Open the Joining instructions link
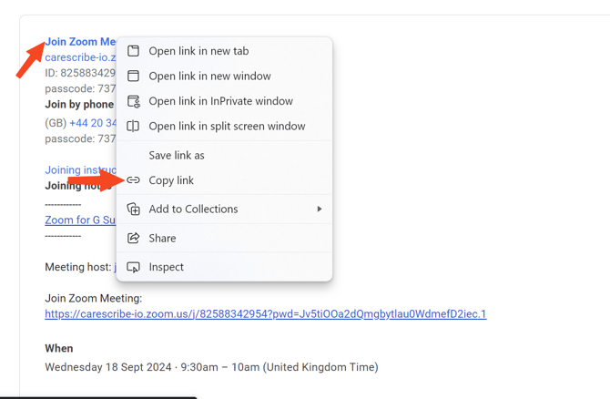Image resolution: width=610 pixels, height=399 pixels. tap(80, 170)
